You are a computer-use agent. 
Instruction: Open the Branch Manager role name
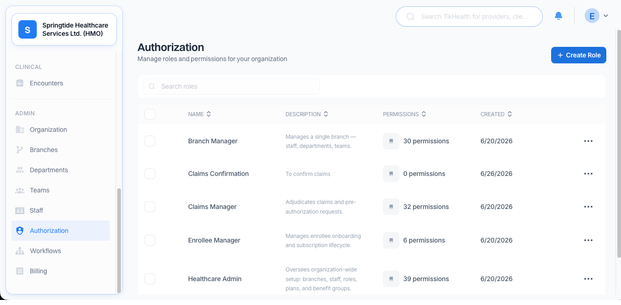(x=213, y=141)
